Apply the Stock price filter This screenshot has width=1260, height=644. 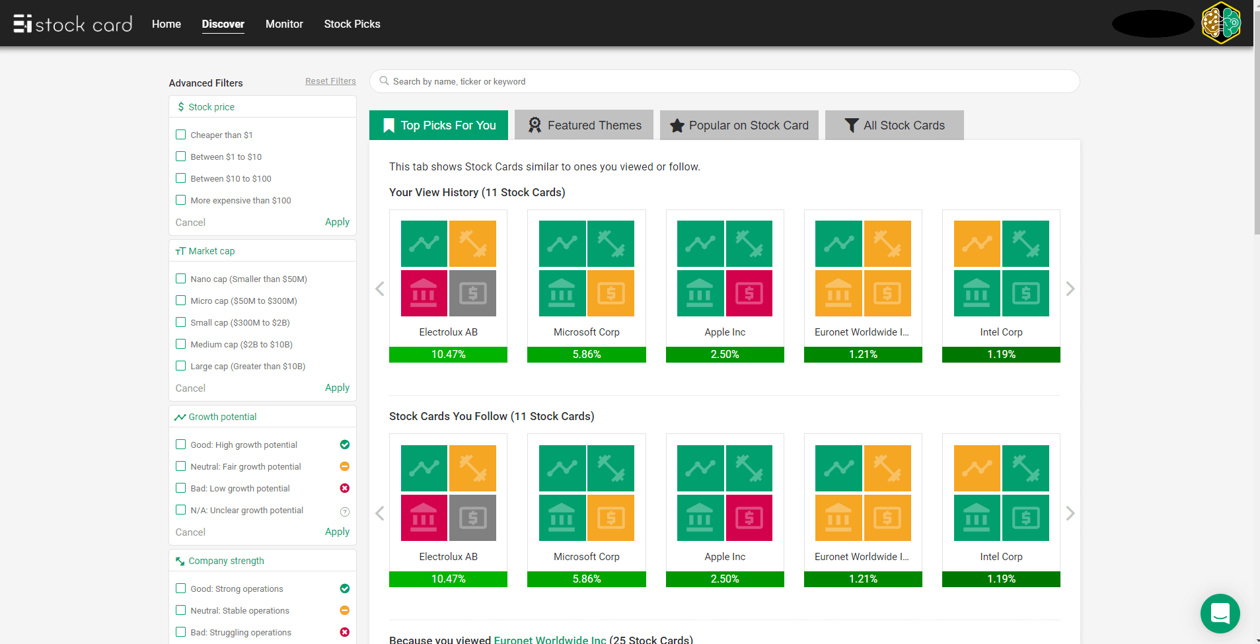click(x=337, y=222)
